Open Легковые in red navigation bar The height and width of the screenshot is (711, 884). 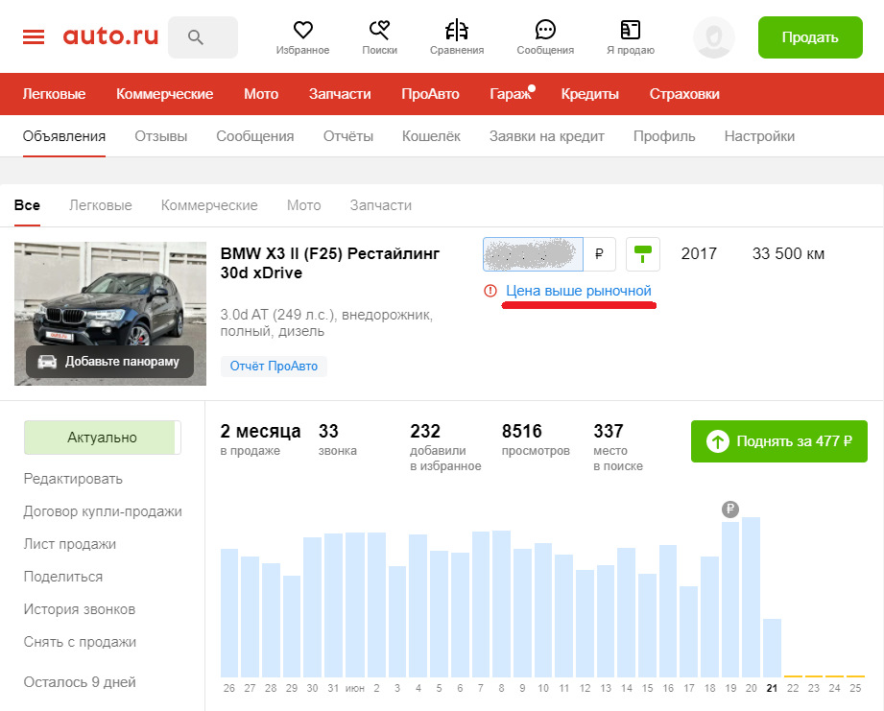click(x=54, y=94)
